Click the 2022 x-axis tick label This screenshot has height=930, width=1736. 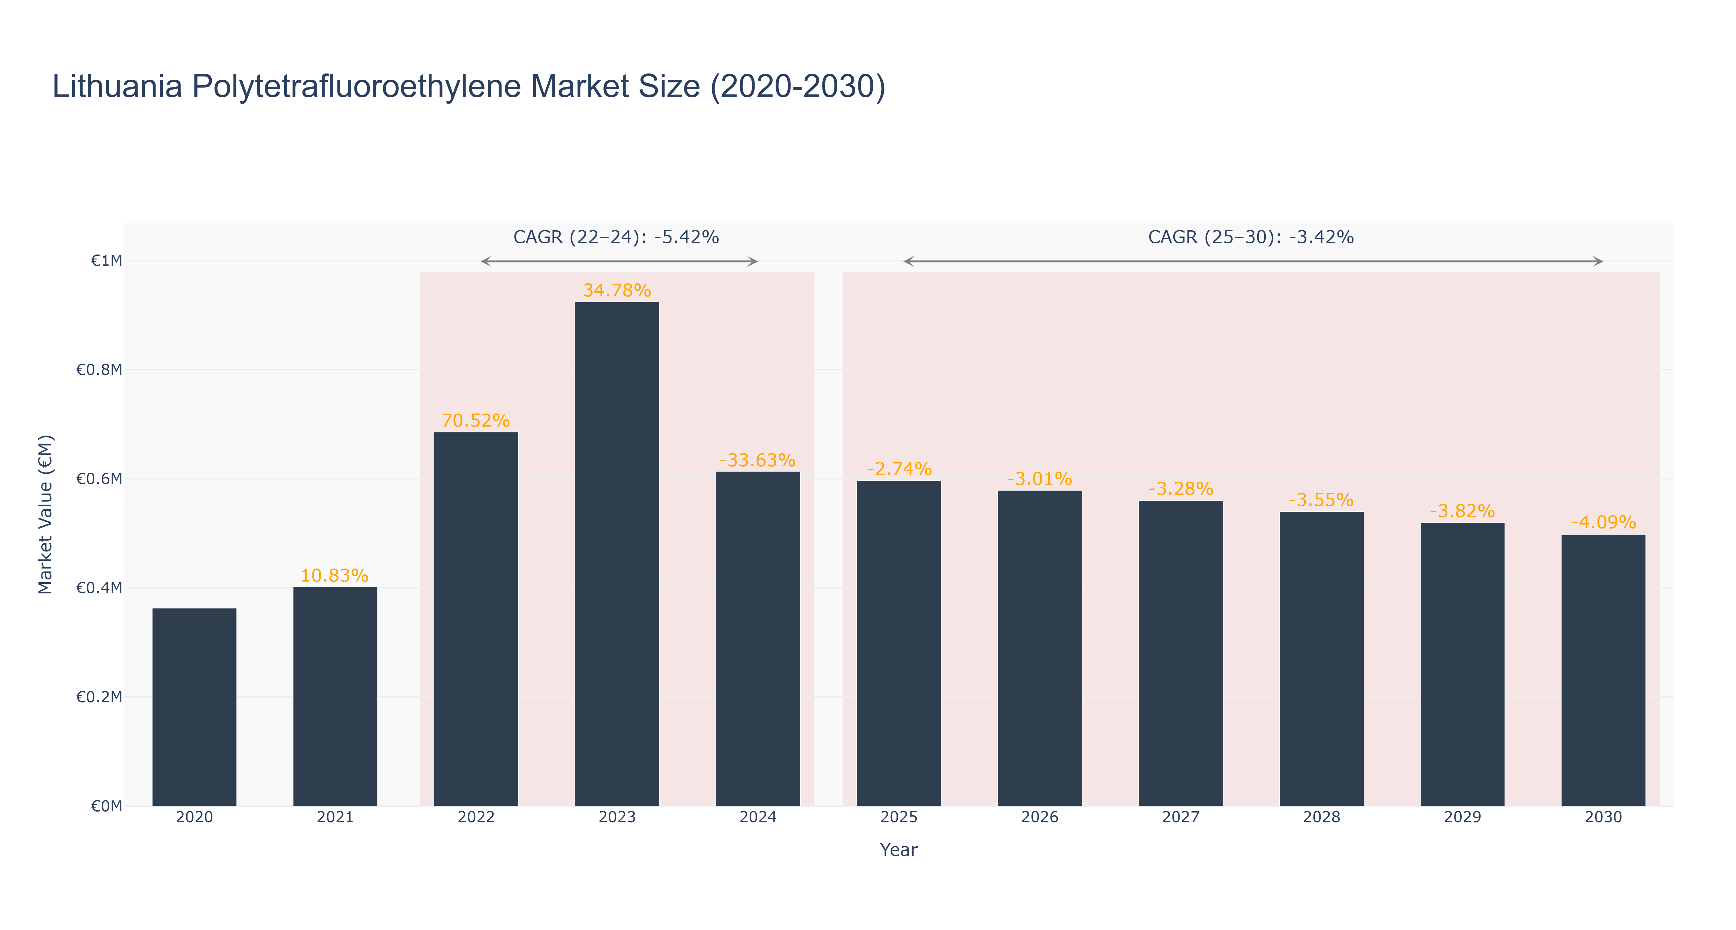(476, 817)
